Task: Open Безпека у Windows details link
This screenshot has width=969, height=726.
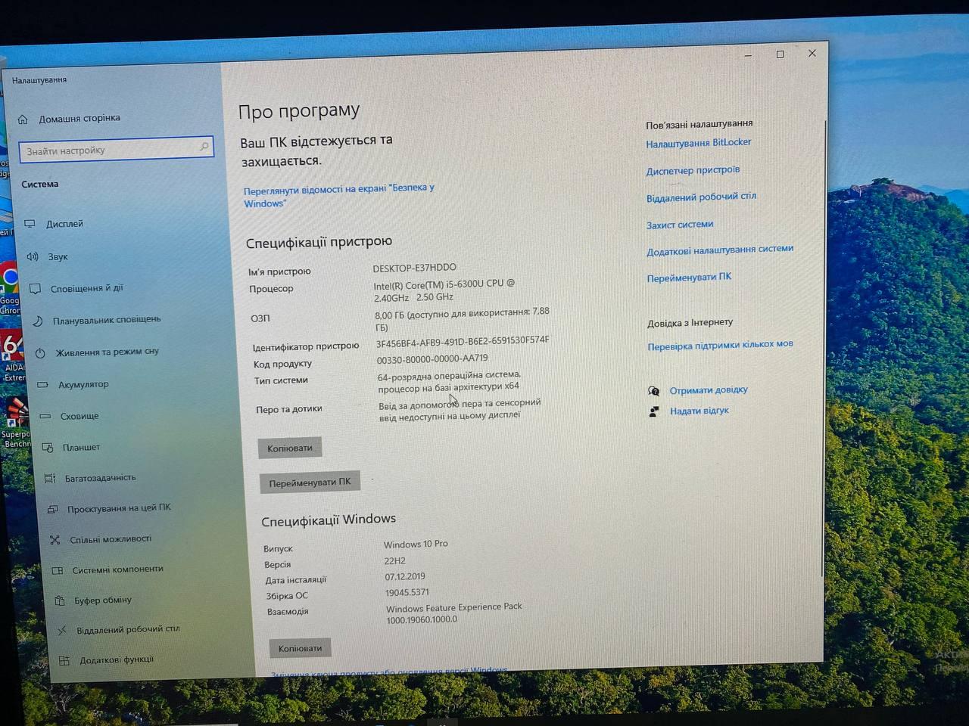Action: pos(338,196)
